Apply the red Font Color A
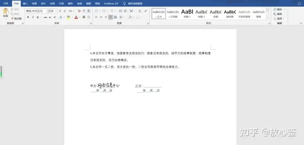 (76, 17)
